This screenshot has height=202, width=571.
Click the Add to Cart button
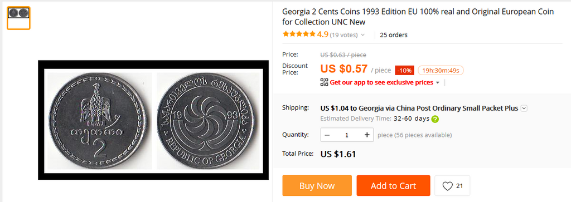tap(393, 186)
